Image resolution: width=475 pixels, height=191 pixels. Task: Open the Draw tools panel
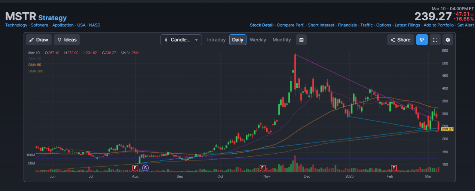[39, 40]
